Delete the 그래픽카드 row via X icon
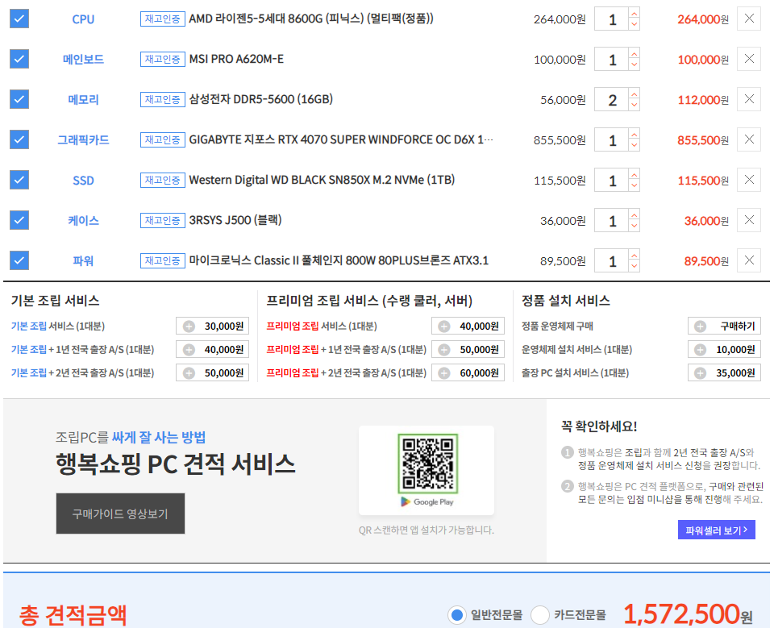Screen dimensions: 774x628 click(749, 139)
